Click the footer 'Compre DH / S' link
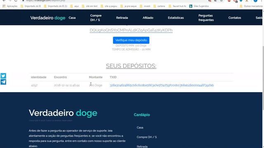 (x=147, y=137)
